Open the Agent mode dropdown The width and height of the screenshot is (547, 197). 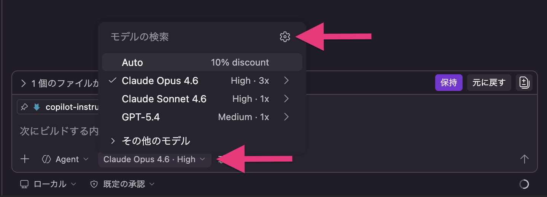[65, 159]
